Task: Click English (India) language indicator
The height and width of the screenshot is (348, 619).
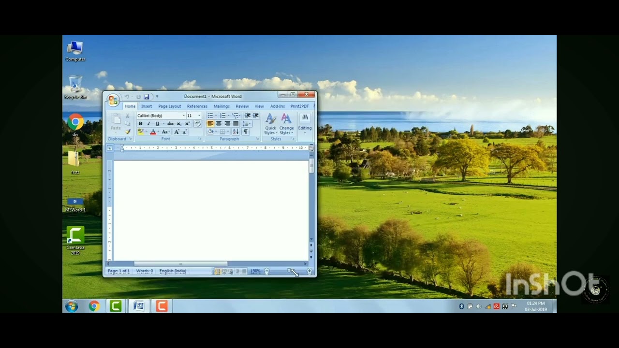Action: 173,271
